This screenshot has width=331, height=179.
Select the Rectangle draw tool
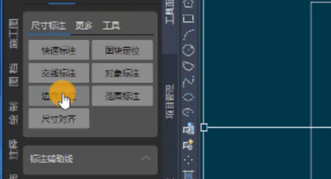[x=188, y=19]
